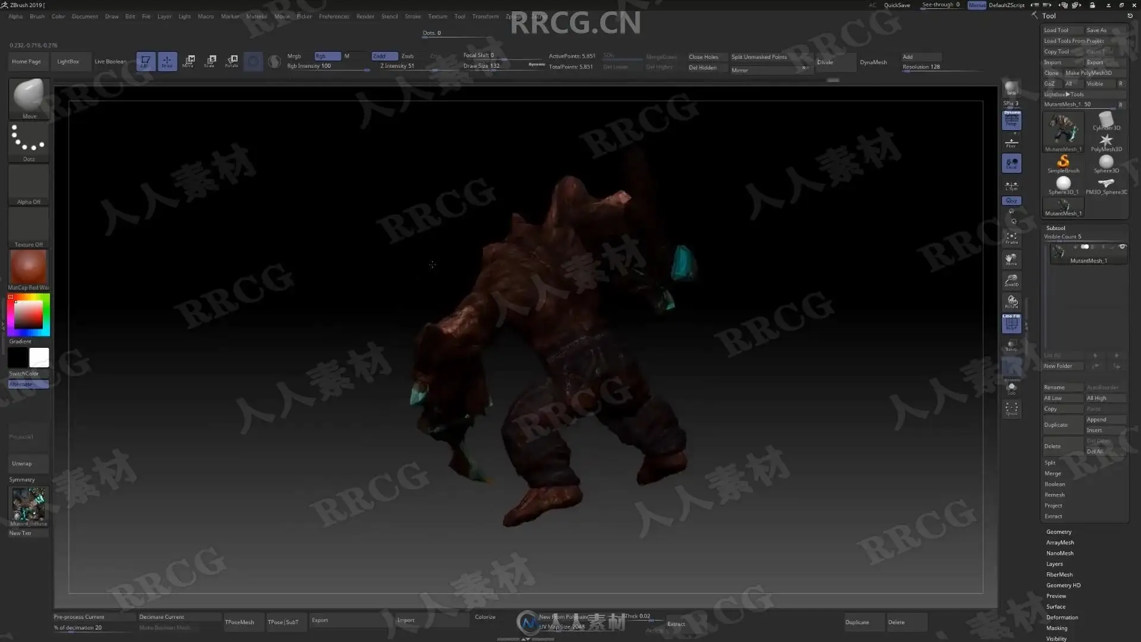1141x642 pixels.
Task: Select the Rotate gizmo tool
Action: (232, 61)
